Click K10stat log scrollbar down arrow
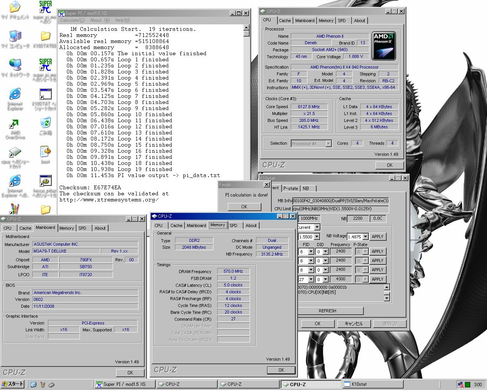The width and height of the screenshot is (487, 390). click(387, 298)
